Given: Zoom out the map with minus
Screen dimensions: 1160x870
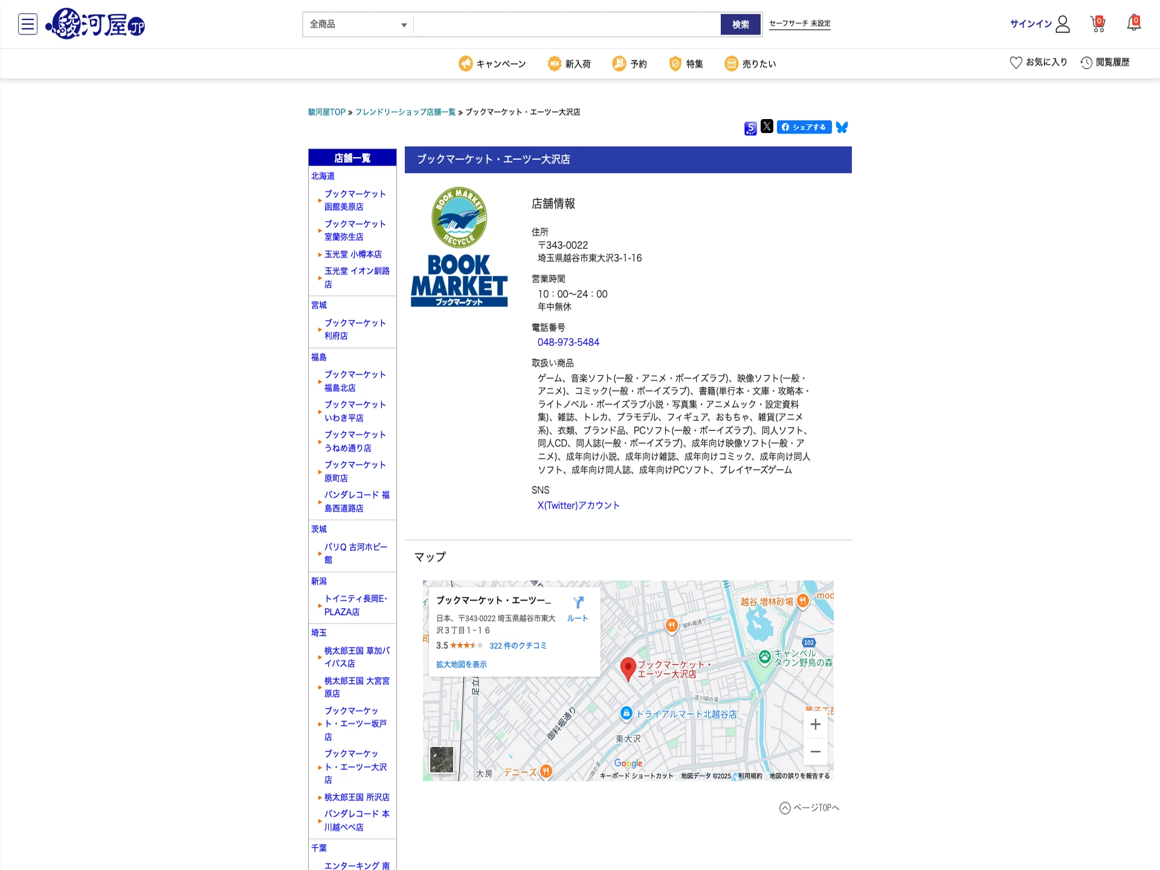Looking at the screenshot, I should (816, 752).
